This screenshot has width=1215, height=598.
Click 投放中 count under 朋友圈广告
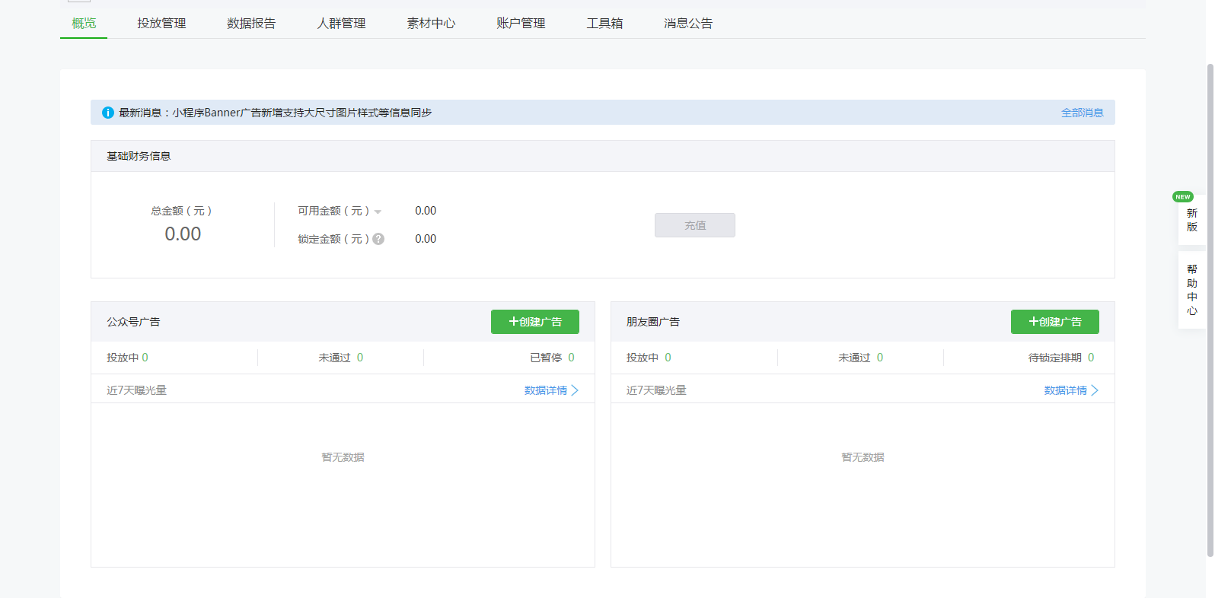(x=668, y=358)
